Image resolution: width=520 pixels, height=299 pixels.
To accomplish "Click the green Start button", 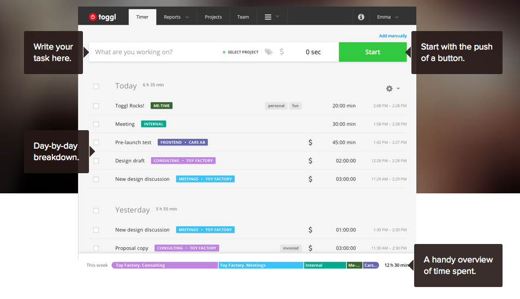I will point(373,52).
